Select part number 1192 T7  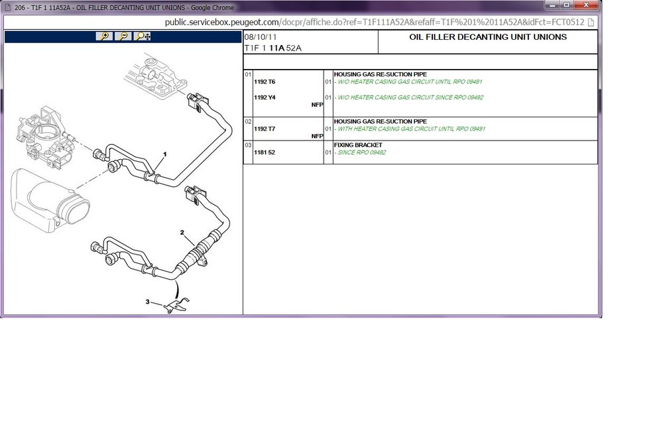pos(265,129)
